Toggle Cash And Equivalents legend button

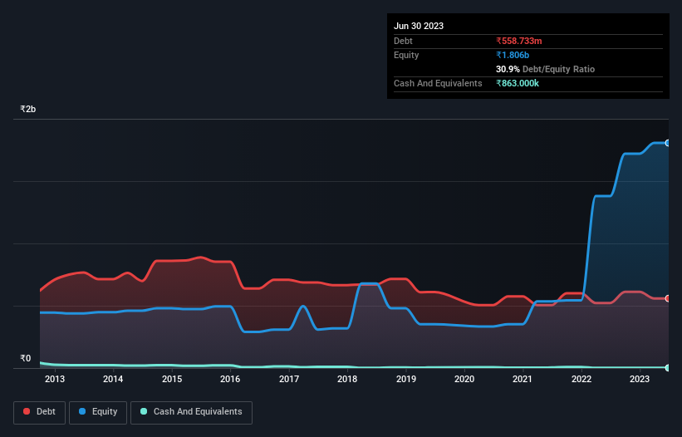pos(191,412)
